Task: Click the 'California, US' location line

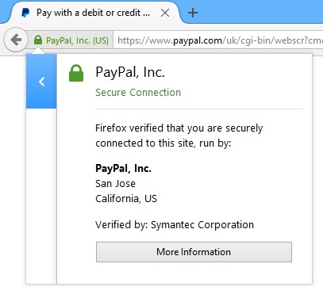Action: pos(126,199)
